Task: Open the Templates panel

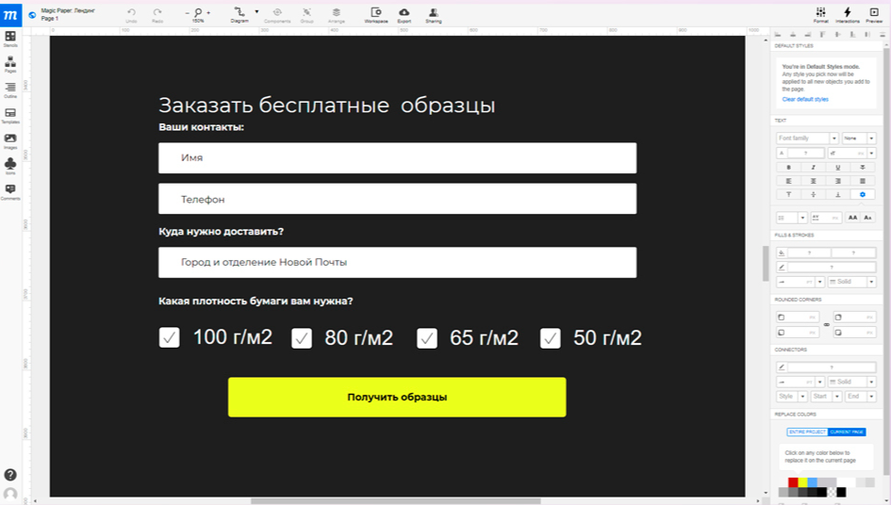Action: 10,114
